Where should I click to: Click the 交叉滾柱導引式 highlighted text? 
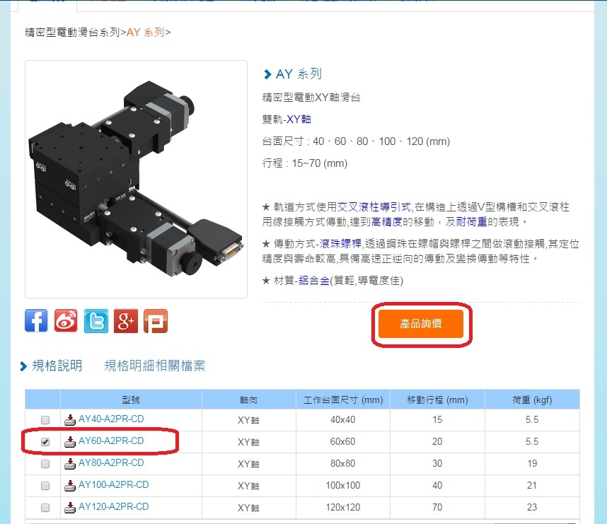[374, 207]
